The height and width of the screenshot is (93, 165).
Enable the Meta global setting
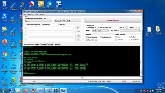pyautogui.click(x=116, y=37)
